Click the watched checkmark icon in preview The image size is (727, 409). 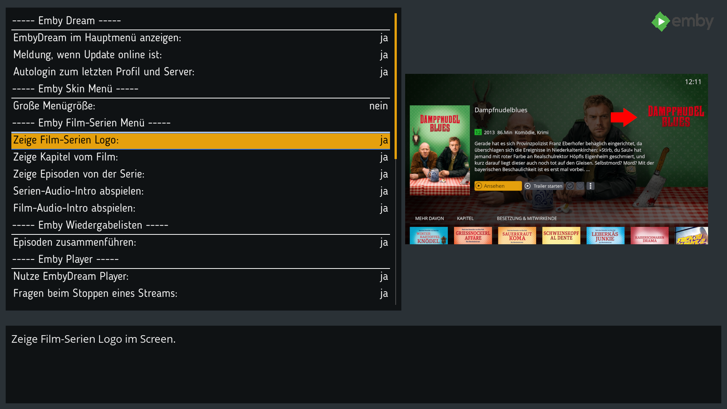coord(570,186)
